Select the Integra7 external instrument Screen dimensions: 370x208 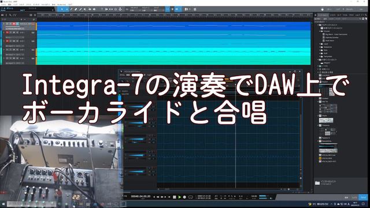[x=327, y=63]
